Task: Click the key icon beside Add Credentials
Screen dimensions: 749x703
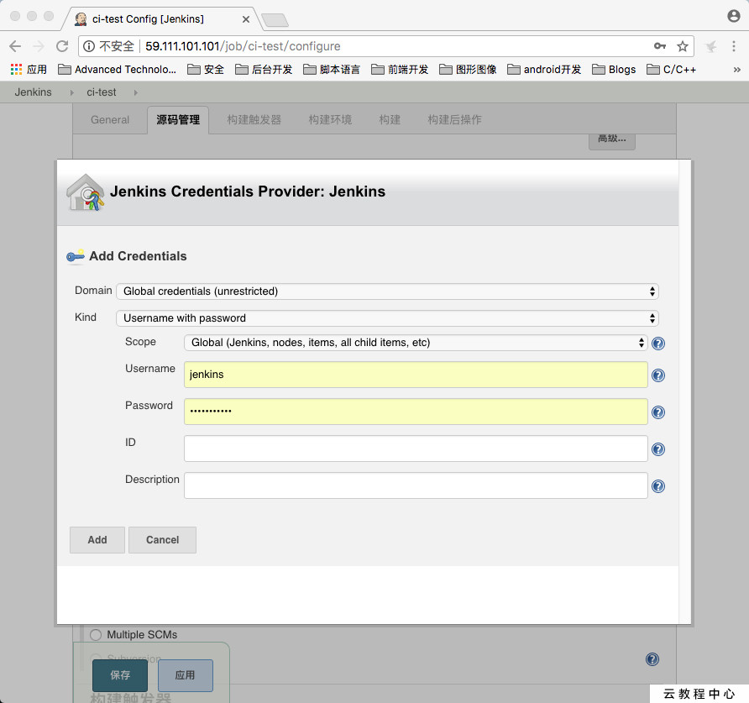Action: pos(76,256)
